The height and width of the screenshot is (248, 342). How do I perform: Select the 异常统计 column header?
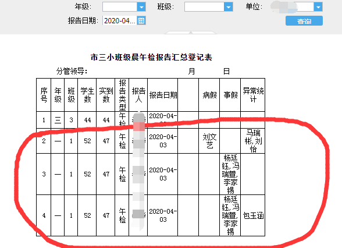tap(253, 95)
